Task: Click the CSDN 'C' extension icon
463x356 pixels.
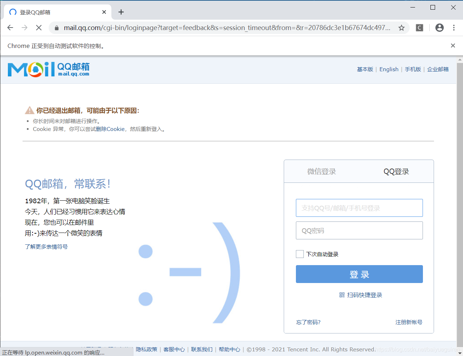Action: (419, 28)
